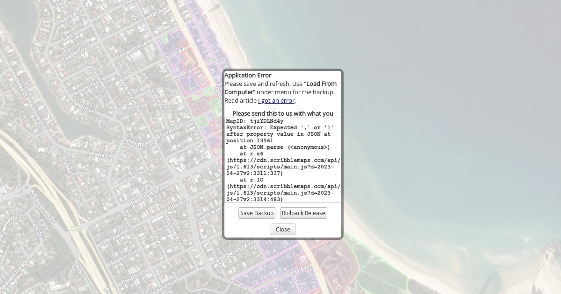The image size is (561, 294).
Task: Click inside the error stack trace text box
Action: (283, 160)
